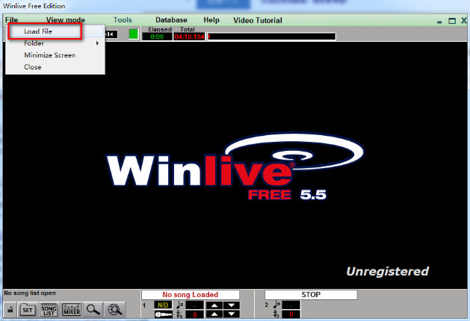Open the SET folder button
Viewport: 470px width, 321px height.
[28, 310]
